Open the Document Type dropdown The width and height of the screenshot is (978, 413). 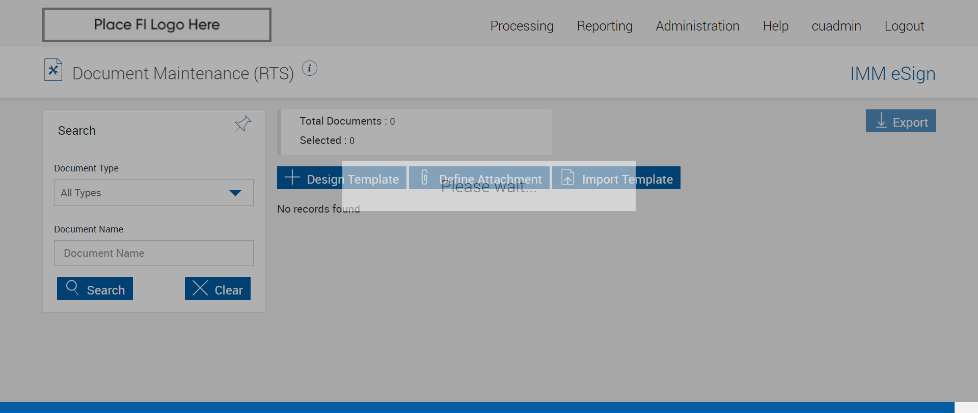coord(154,193)
